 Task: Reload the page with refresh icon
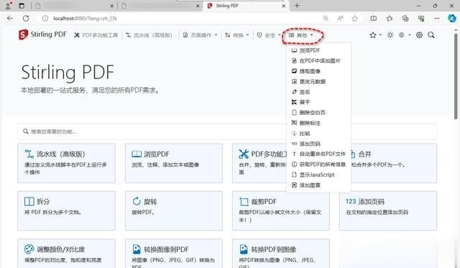point(26,19)
